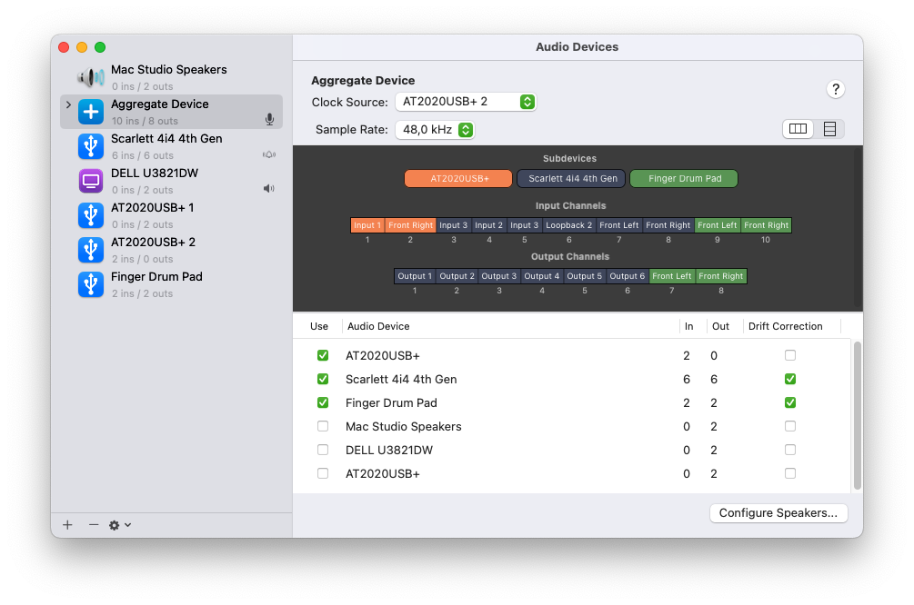Open the help question mark button
Viewport: 914px width, 605px height.
point(836,89)
